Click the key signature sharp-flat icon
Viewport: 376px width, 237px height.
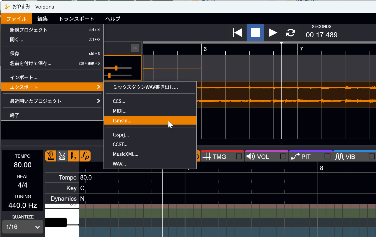[x=73, y=156]
